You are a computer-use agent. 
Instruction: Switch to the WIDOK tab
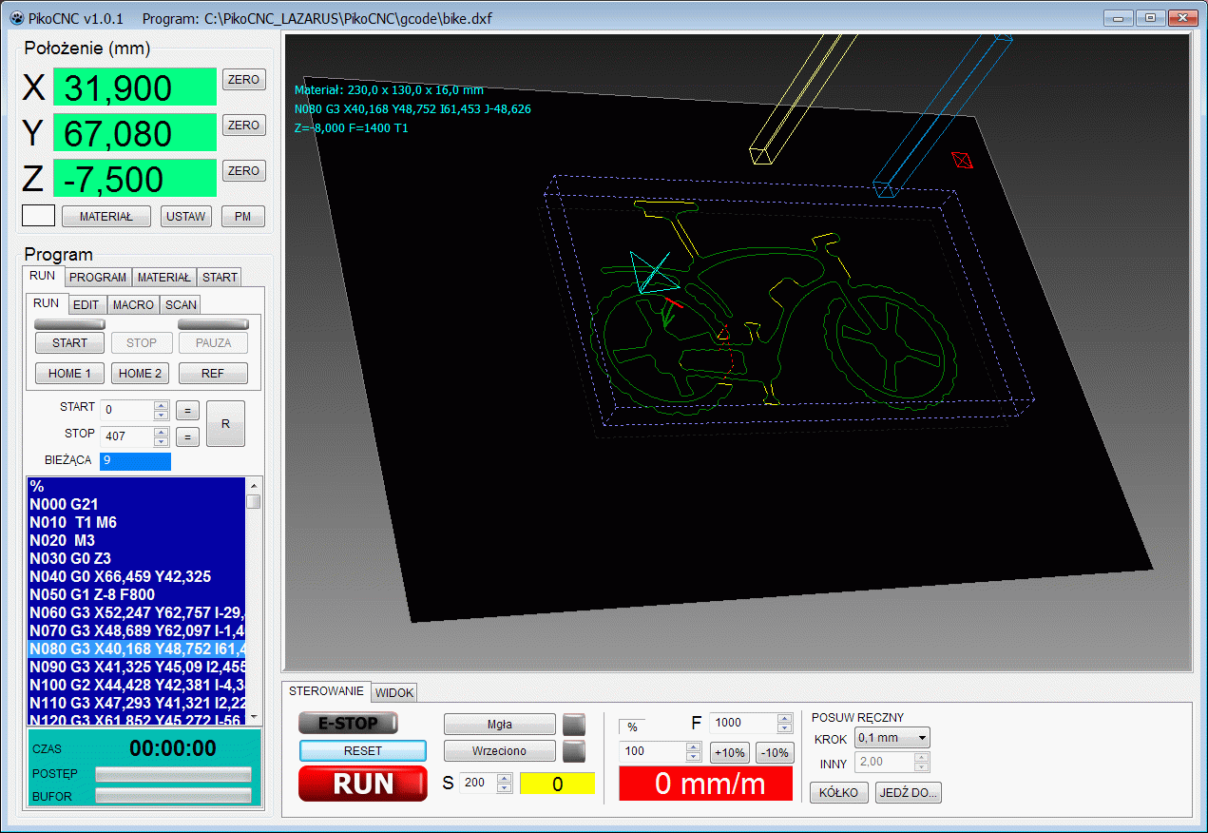(x=394, y=692)
